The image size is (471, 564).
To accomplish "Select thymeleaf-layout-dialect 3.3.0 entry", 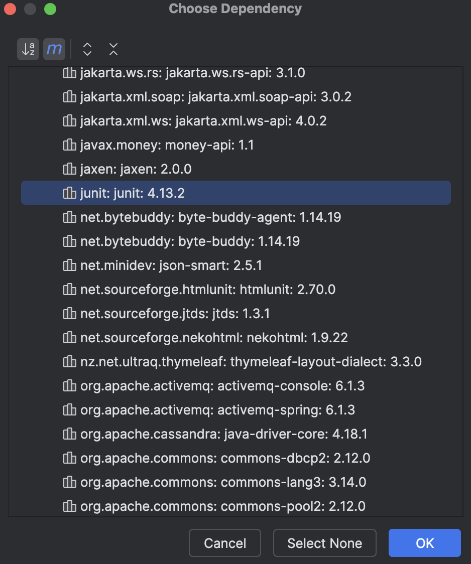I will tap(236, 361).
